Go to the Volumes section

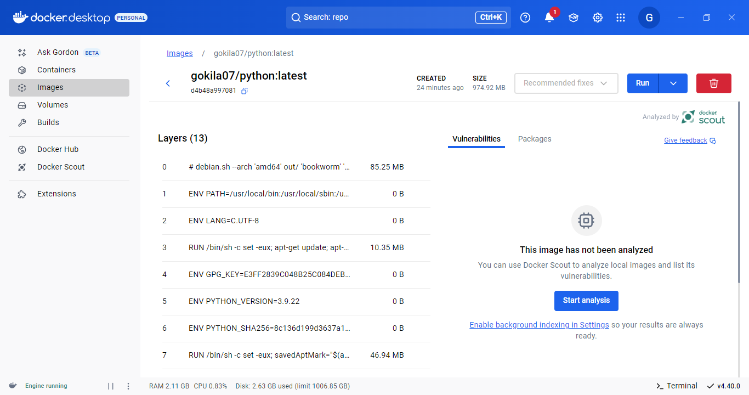click(x=69, y=105)
